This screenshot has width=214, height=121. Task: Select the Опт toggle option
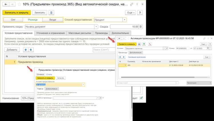13,20
